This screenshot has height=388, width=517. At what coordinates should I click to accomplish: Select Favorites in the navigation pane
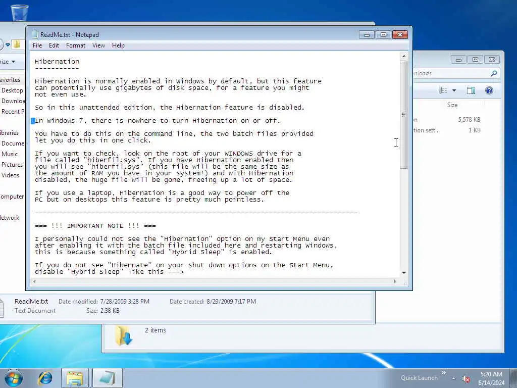[x=10, y=80]
